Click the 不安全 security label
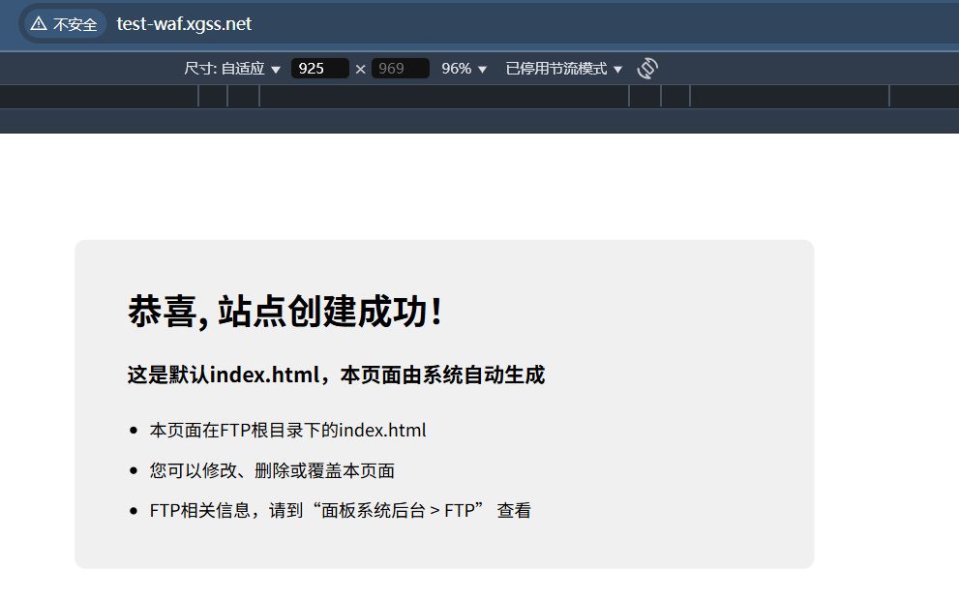 (75, 24)
